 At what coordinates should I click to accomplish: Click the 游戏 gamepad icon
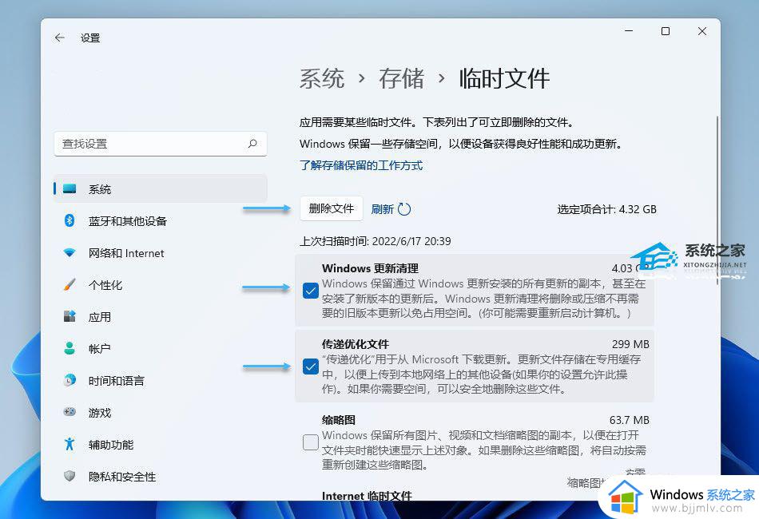pyautogui.click(x=70, y=412)
